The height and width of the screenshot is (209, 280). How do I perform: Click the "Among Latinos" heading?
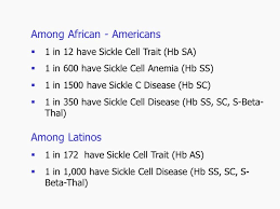(x=66, y=137)
